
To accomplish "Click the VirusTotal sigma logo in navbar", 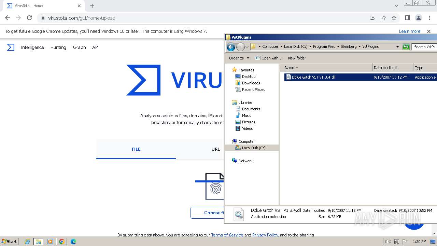I will 11,47.
